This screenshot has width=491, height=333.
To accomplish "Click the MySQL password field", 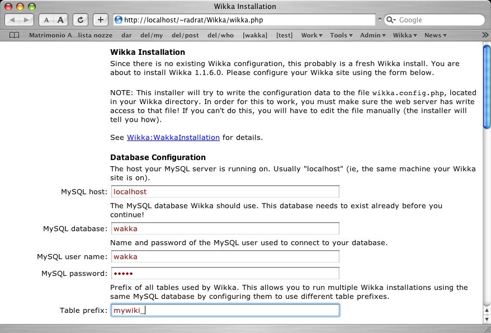I will [x=225, y=273].
